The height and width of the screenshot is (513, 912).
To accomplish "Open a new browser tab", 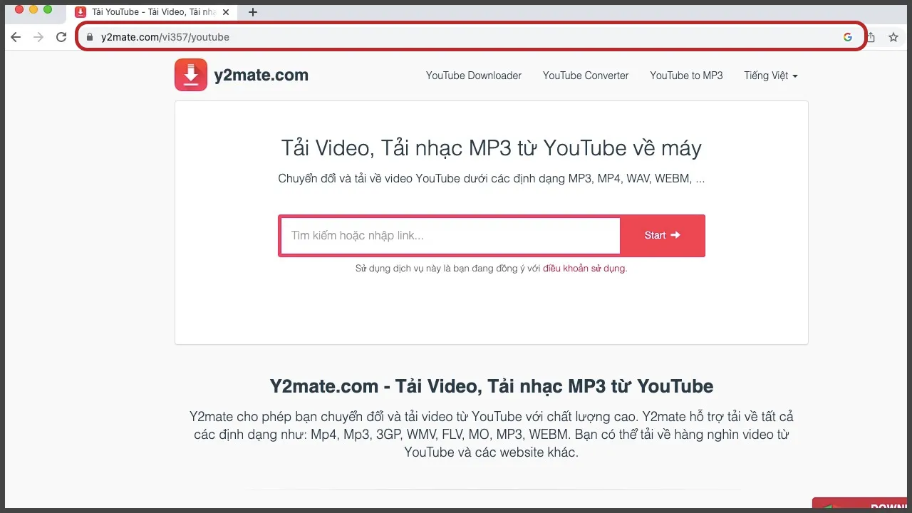I will pyautogui.click(x=252, y=11).
